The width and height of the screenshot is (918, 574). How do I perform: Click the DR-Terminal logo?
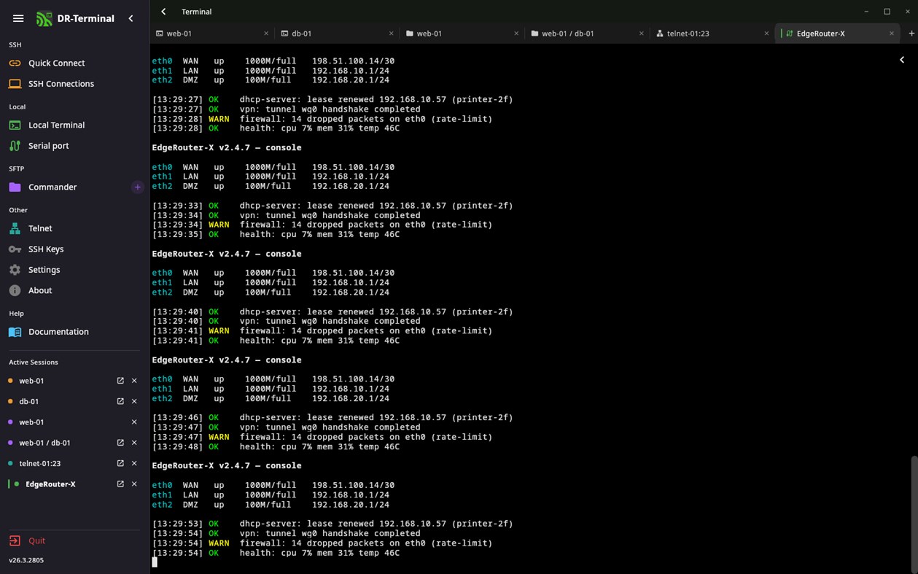44,19
